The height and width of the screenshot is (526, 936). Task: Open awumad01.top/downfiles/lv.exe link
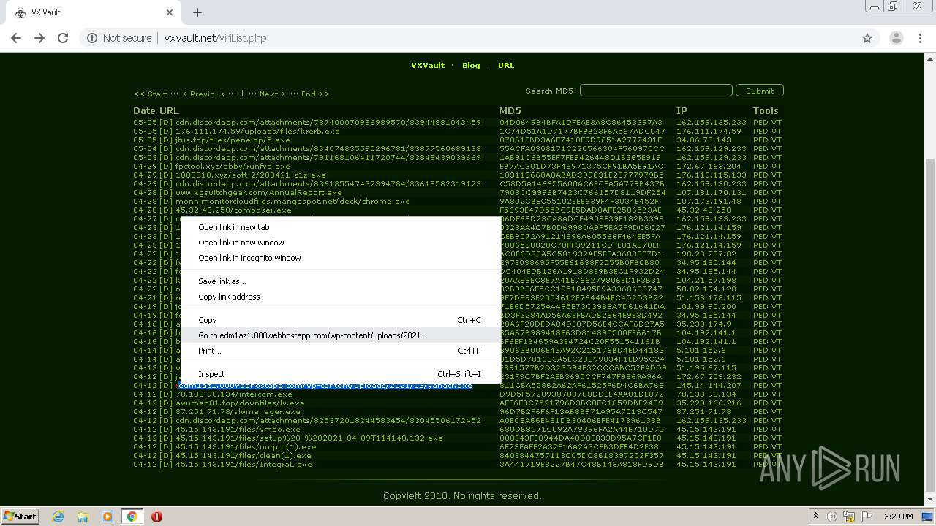click(240, 403)
